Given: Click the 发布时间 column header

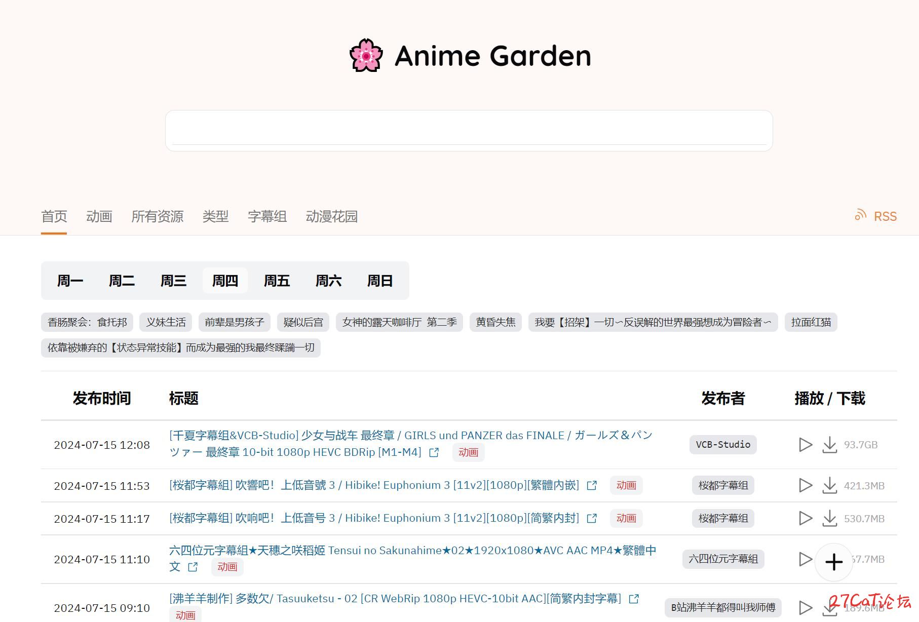Looking at the screenshot, I should (x=102, y=399).
